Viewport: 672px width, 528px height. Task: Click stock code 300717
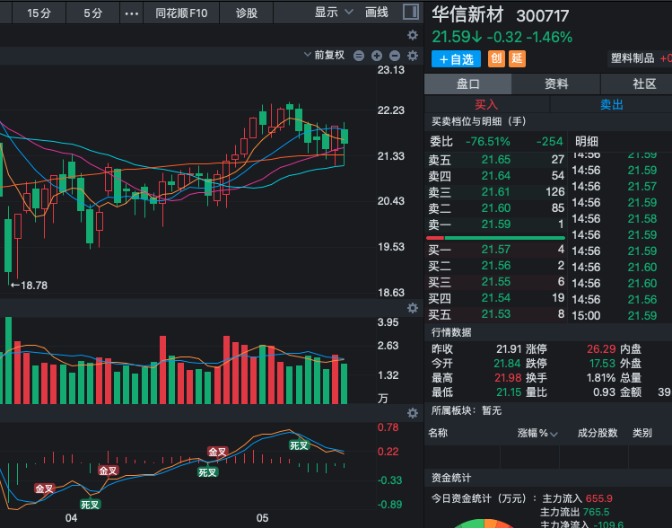click(543, 16)
